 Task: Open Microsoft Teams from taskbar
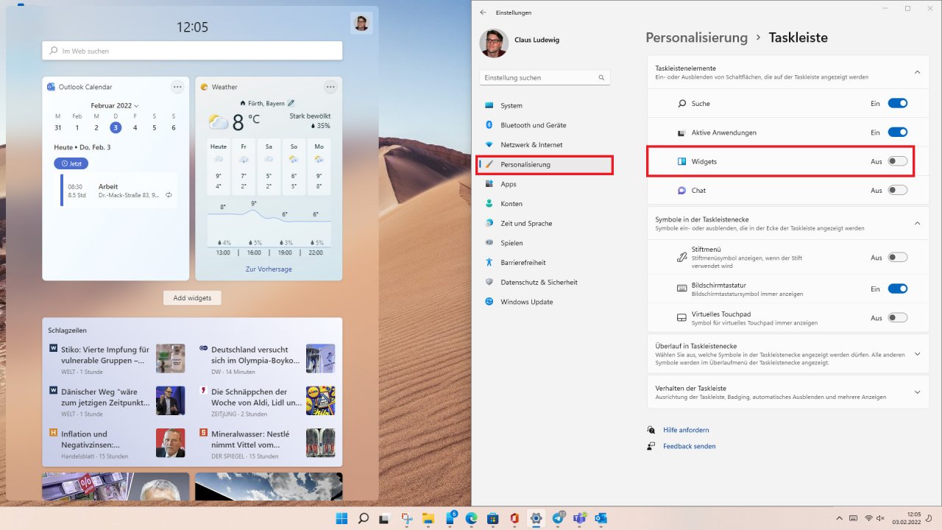tap(579, 518)
